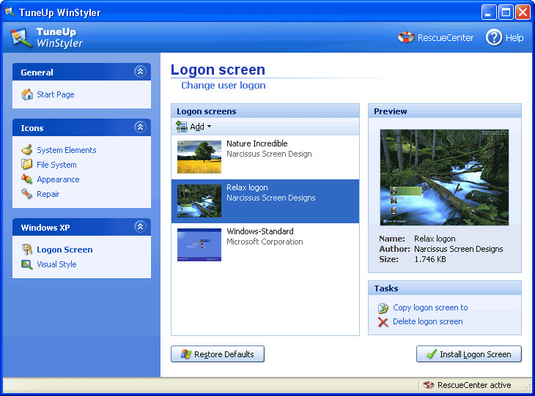Screen dimensions: 535x396
Task: Click the Start Page house icon
Action: (x=27, y=94)
